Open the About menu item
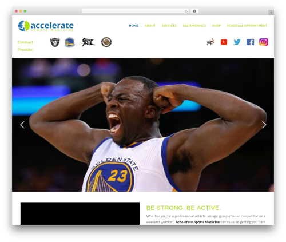This screenshot has height=242, width=286. point(150,26)
